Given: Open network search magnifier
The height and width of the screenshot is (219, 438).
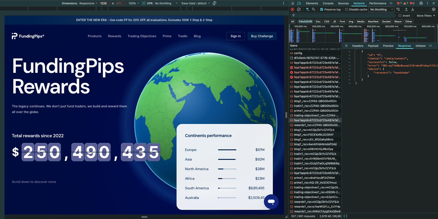Looking at the screenshot, I should (x=313, y=10).
